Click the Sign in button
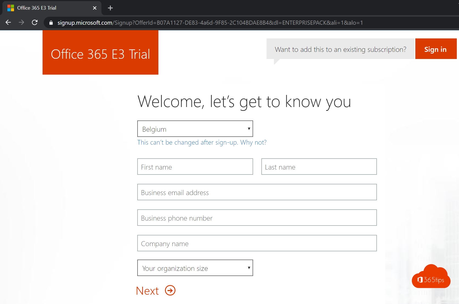This screenshot has height=304, width=459. (436, 49)
